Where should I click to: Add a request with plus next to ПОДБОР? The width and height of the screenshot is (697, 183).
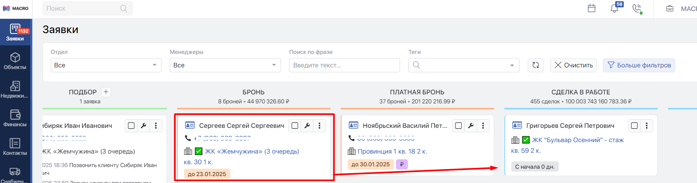[106, 92]
